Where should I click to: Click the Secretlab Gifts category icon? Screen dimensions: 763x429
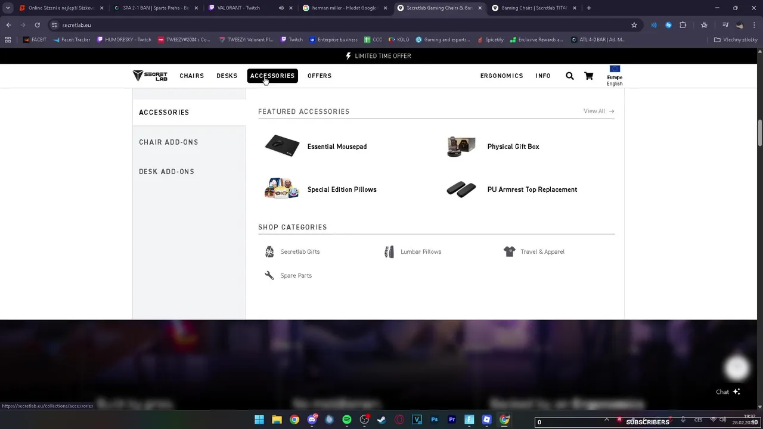click(269, 252)
